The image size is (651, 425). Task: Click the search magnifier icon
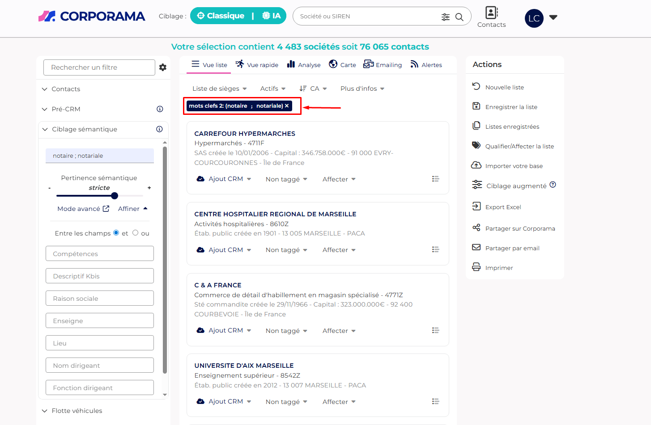click(459, 17)
